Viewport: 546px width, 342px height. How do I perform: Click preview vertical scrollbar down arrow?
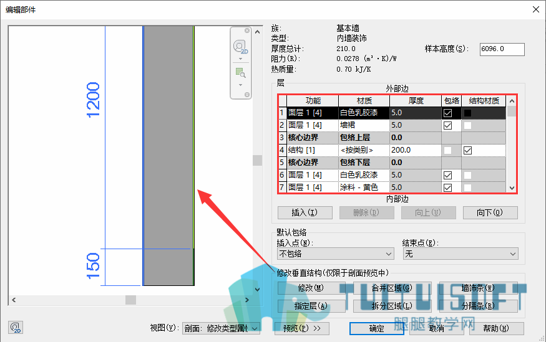[x=257, y=289]
